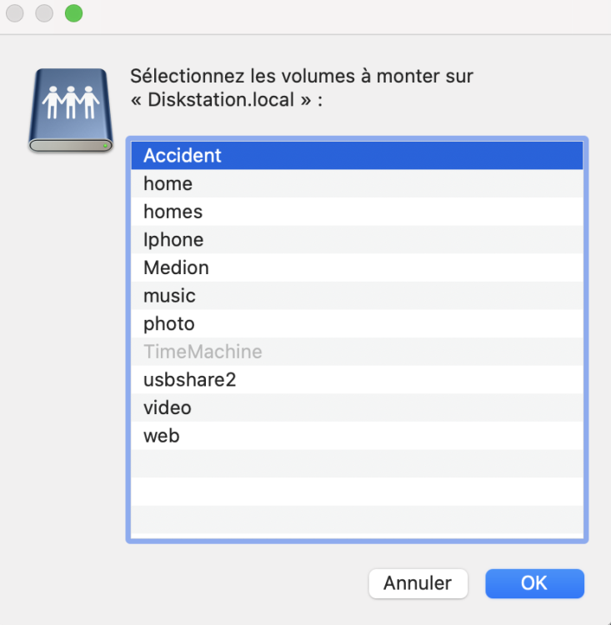Select the usbshare2 volume
The height and width of the screenshot is (625, 611).
click(x=188, y=380)
